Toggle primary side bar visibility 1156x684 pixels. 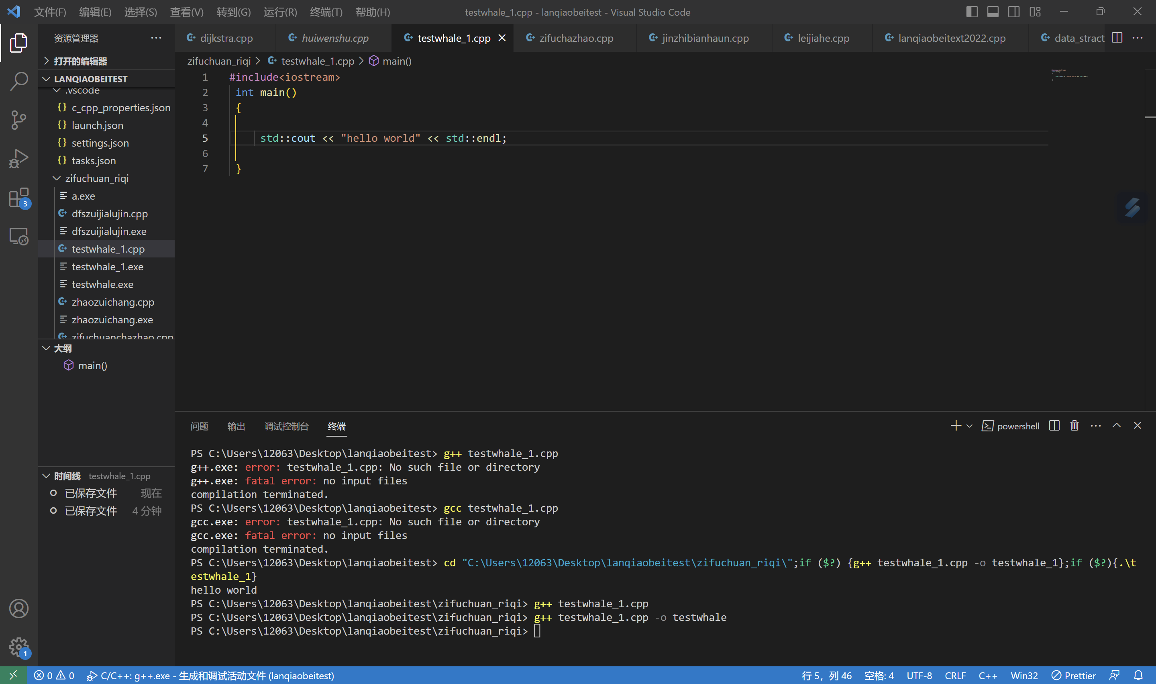pyautogui.click(x=972, y=12)
